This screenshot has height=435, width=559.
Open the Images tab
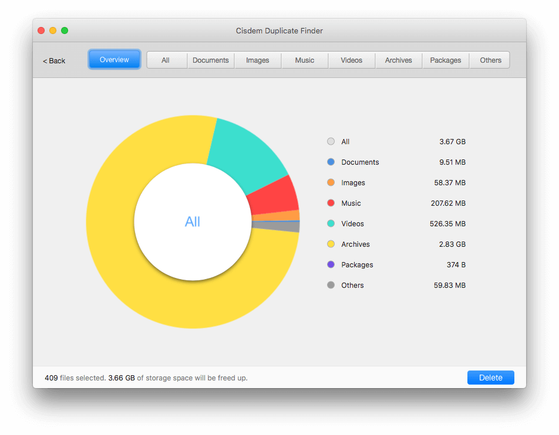(x=258, y=60)
